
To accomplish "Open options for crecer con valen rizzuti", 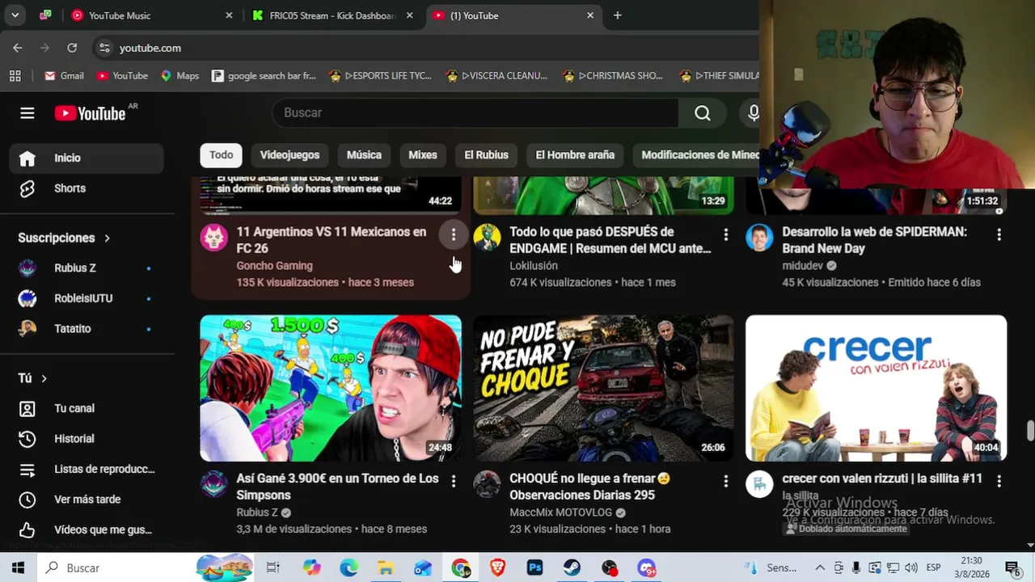I will (x=999, y=481).
